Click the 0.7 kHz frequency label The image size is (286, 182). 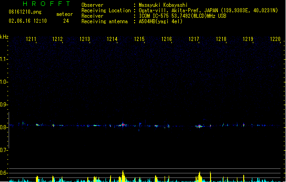point(4,150)
